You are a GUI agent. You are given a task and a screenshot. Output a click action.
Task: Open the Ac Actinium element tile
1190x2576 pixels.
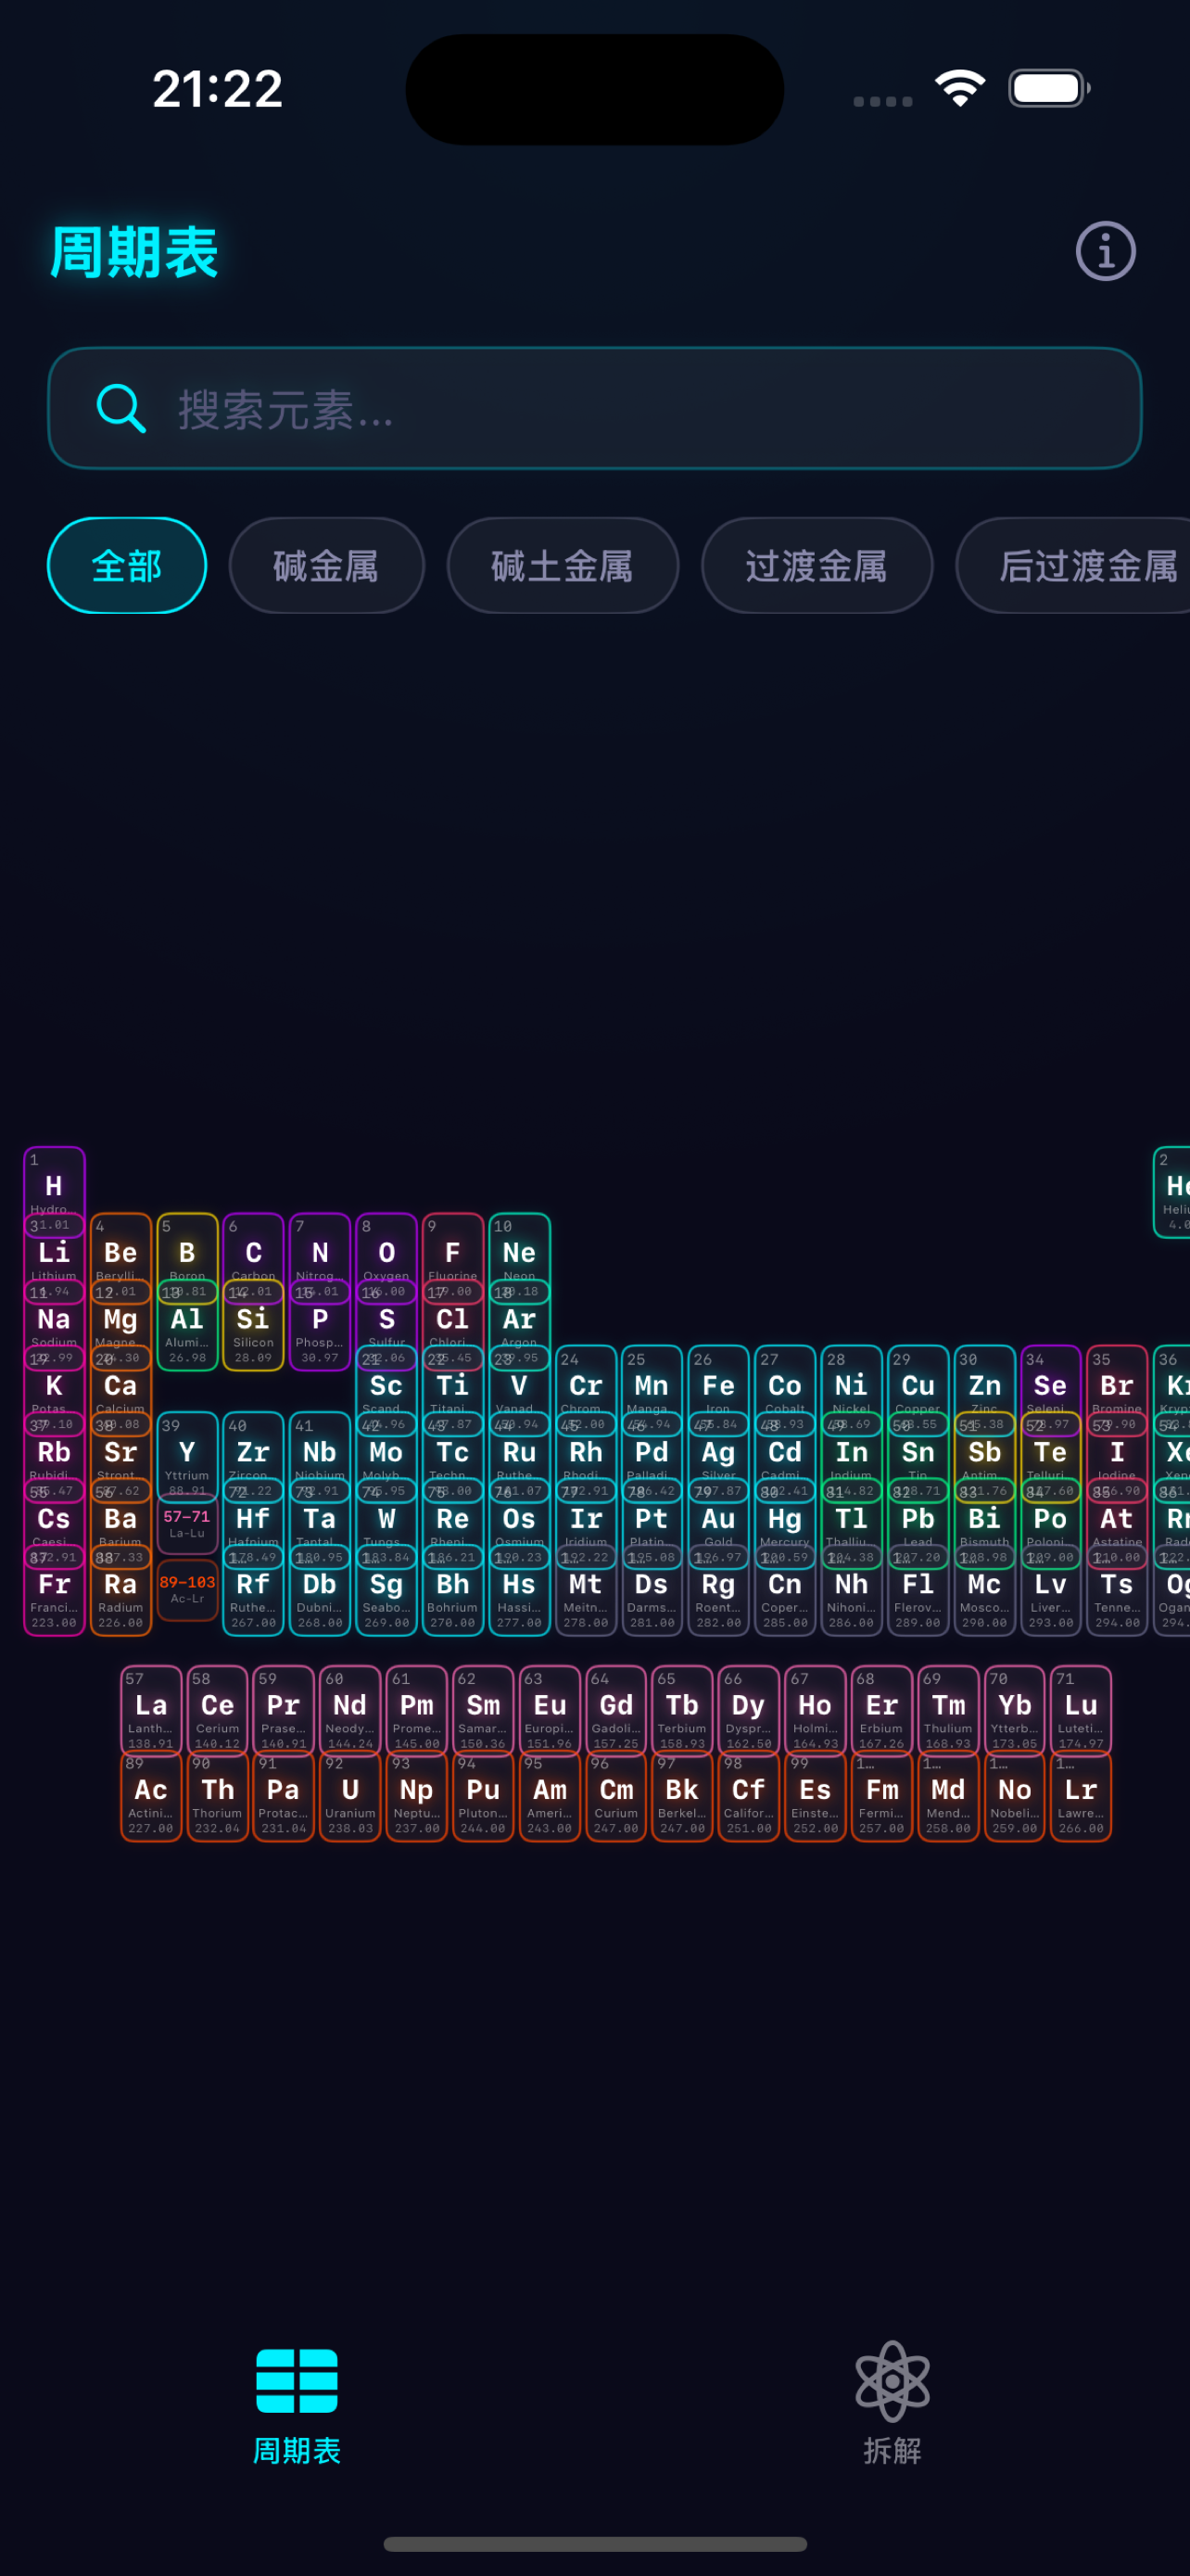tap(151, 1797)
